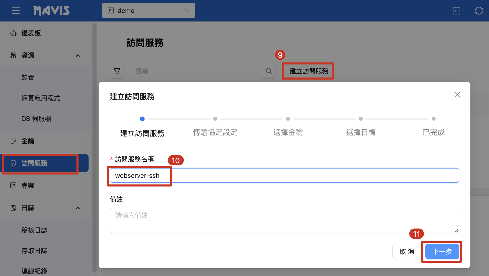Viewport: 489px width, 276px height.
Task: Click the MAVIS logo
Action: coord(51,11)
